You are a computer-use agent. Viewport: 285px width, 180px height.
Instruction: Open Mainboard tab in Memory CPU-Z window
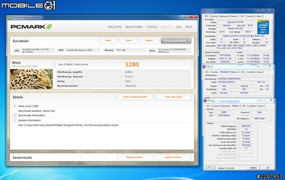(226, 106)
